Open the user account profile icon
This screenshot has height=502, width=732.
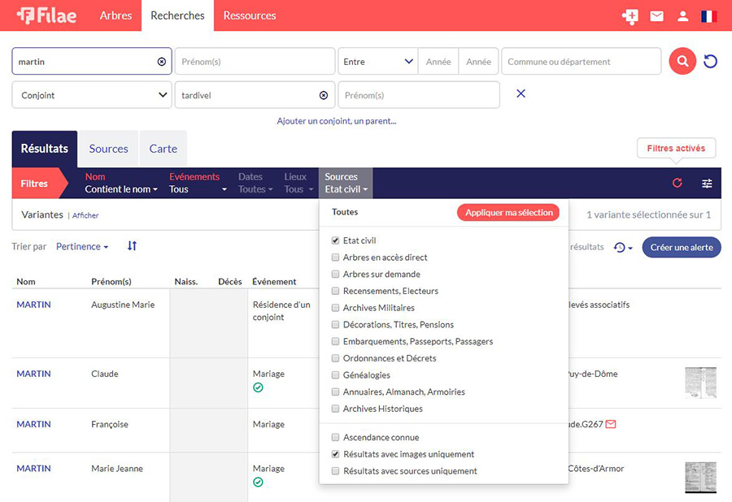pos(683,16)
